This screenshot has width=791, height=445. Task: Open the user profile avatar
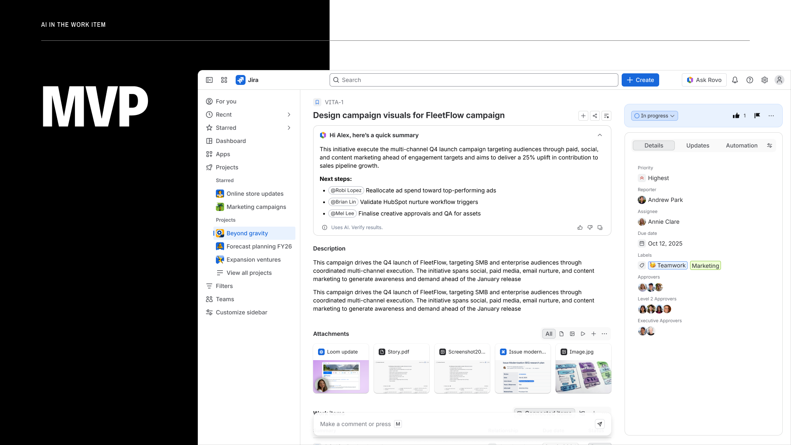click(779, 80)
